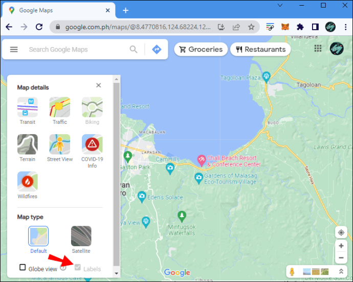Select the Gardens of Malasag marker
The width and height of the screenshot is (353, 282).
(x=198, y=178)
